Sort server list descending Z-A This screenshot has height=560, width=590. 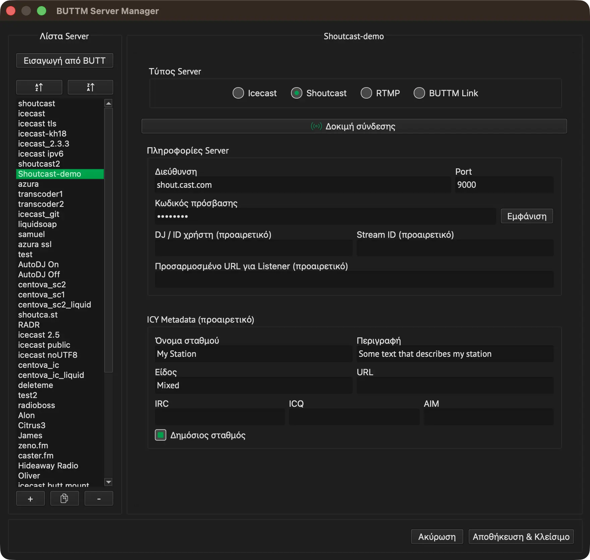tap(91, 87)
